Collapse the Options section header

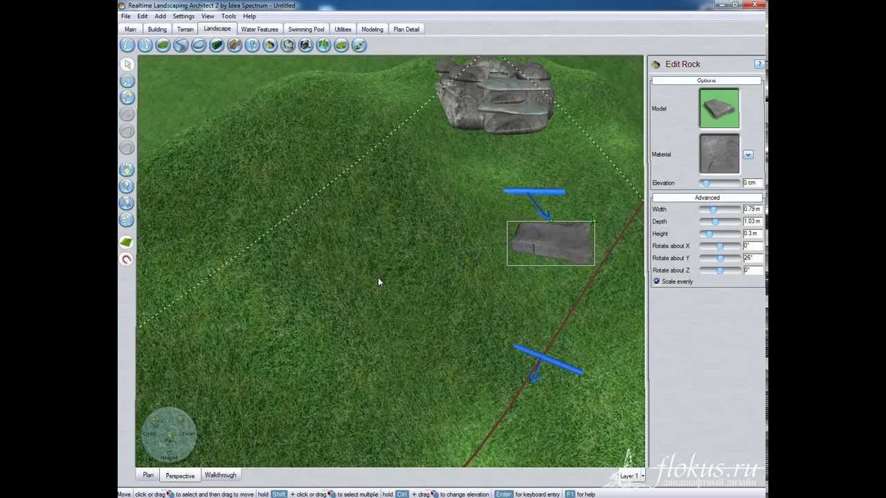[707, 81]
